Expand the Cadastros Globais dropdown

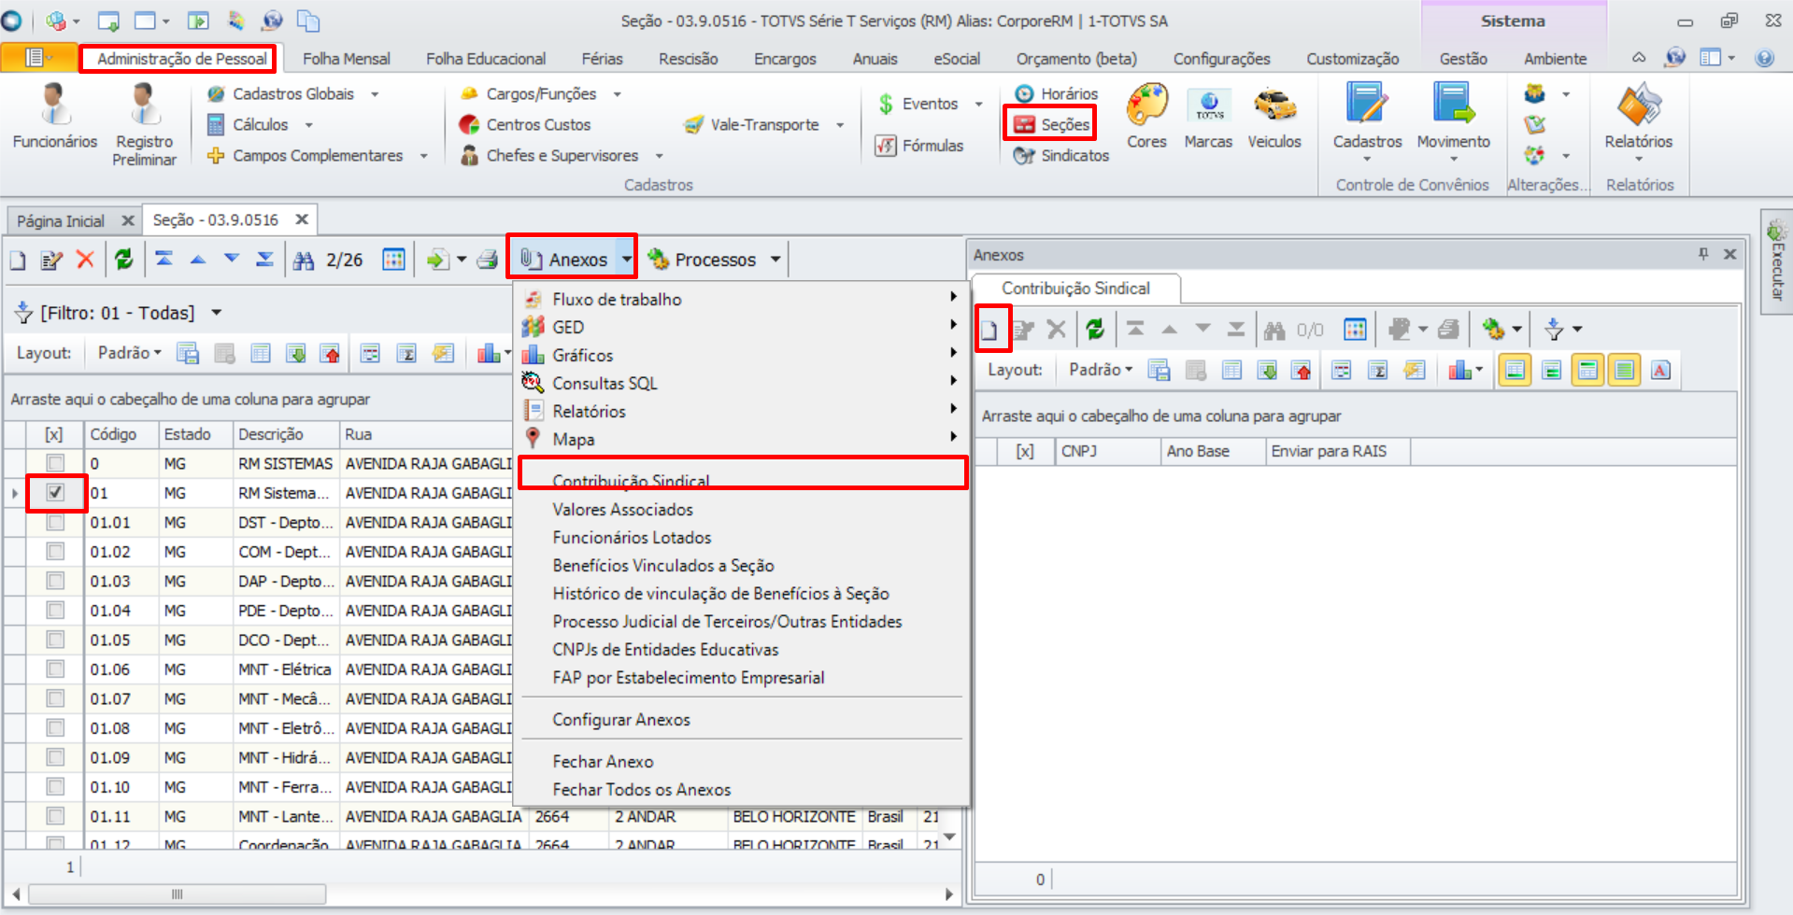pos(375,94)
